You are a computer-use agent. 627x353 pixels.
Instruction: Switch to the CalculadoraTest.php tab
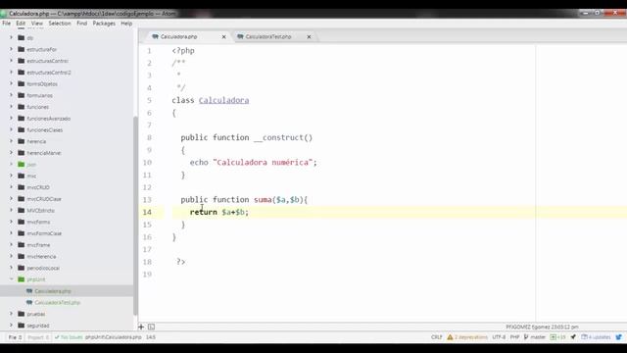(x=273, y=36)
